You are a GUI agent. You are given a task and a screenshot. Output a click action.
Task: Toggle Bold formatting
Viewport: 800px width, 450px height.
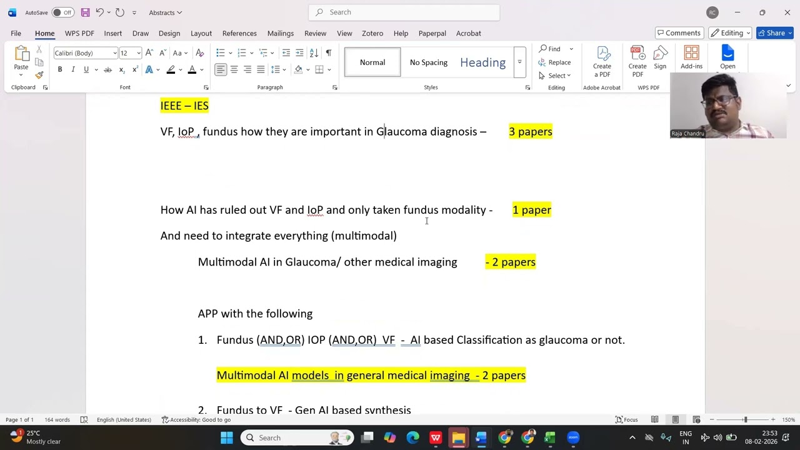click(60, 69)
